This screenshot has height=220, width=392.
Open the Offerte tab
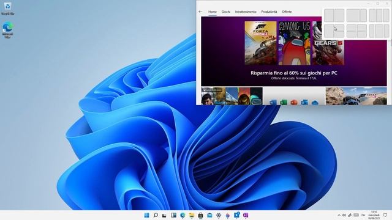(x=287, y=12)
